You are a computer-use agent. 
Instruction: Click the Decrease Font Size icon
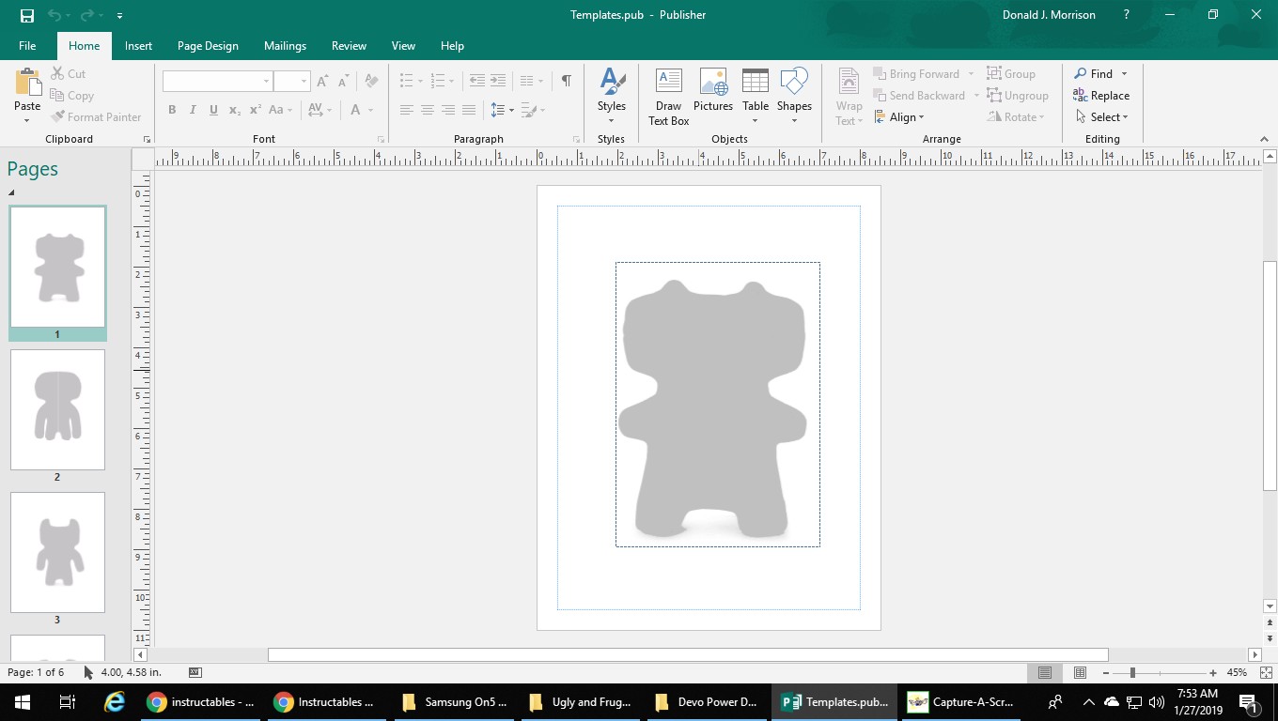(343, 81)
